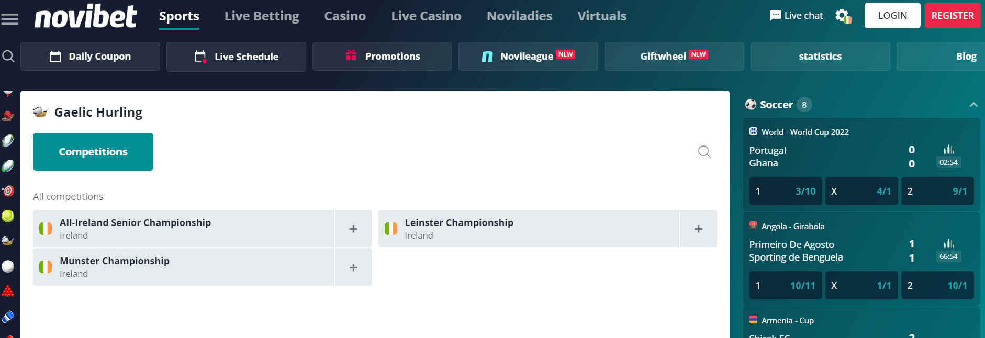Open the Daily Coupon page
985x338 pixels.
[x=90, y=57]
